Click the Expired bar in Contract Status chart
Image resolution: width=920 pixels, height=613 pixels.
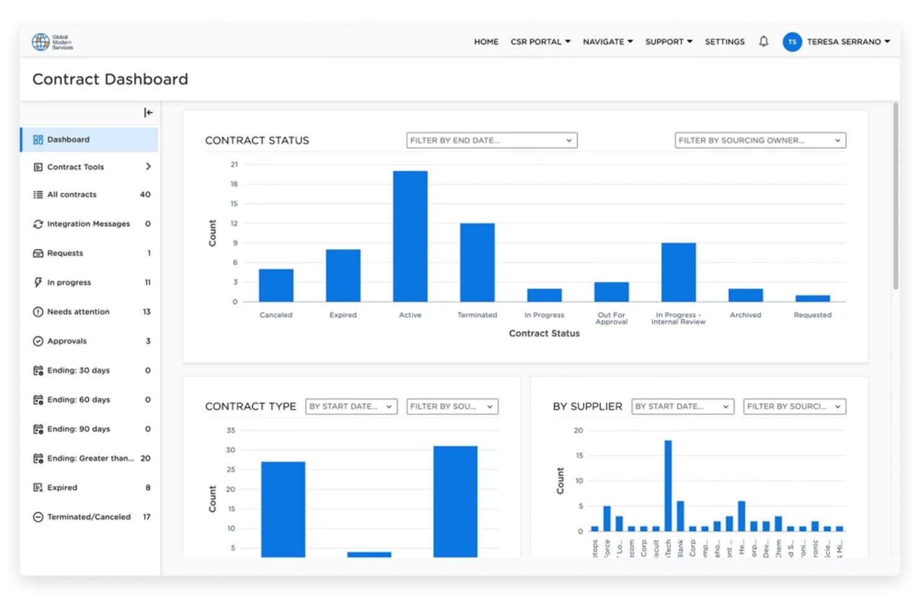(343, 276)
